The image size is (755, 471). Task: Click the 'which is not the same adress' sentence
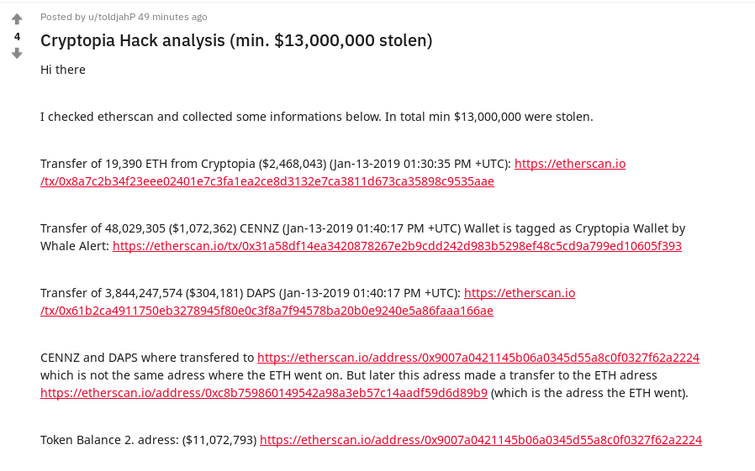[x=349, y=375]
